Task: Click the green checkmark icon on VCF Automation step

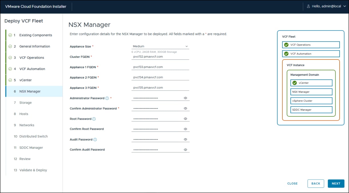Action: pos(10,69)
